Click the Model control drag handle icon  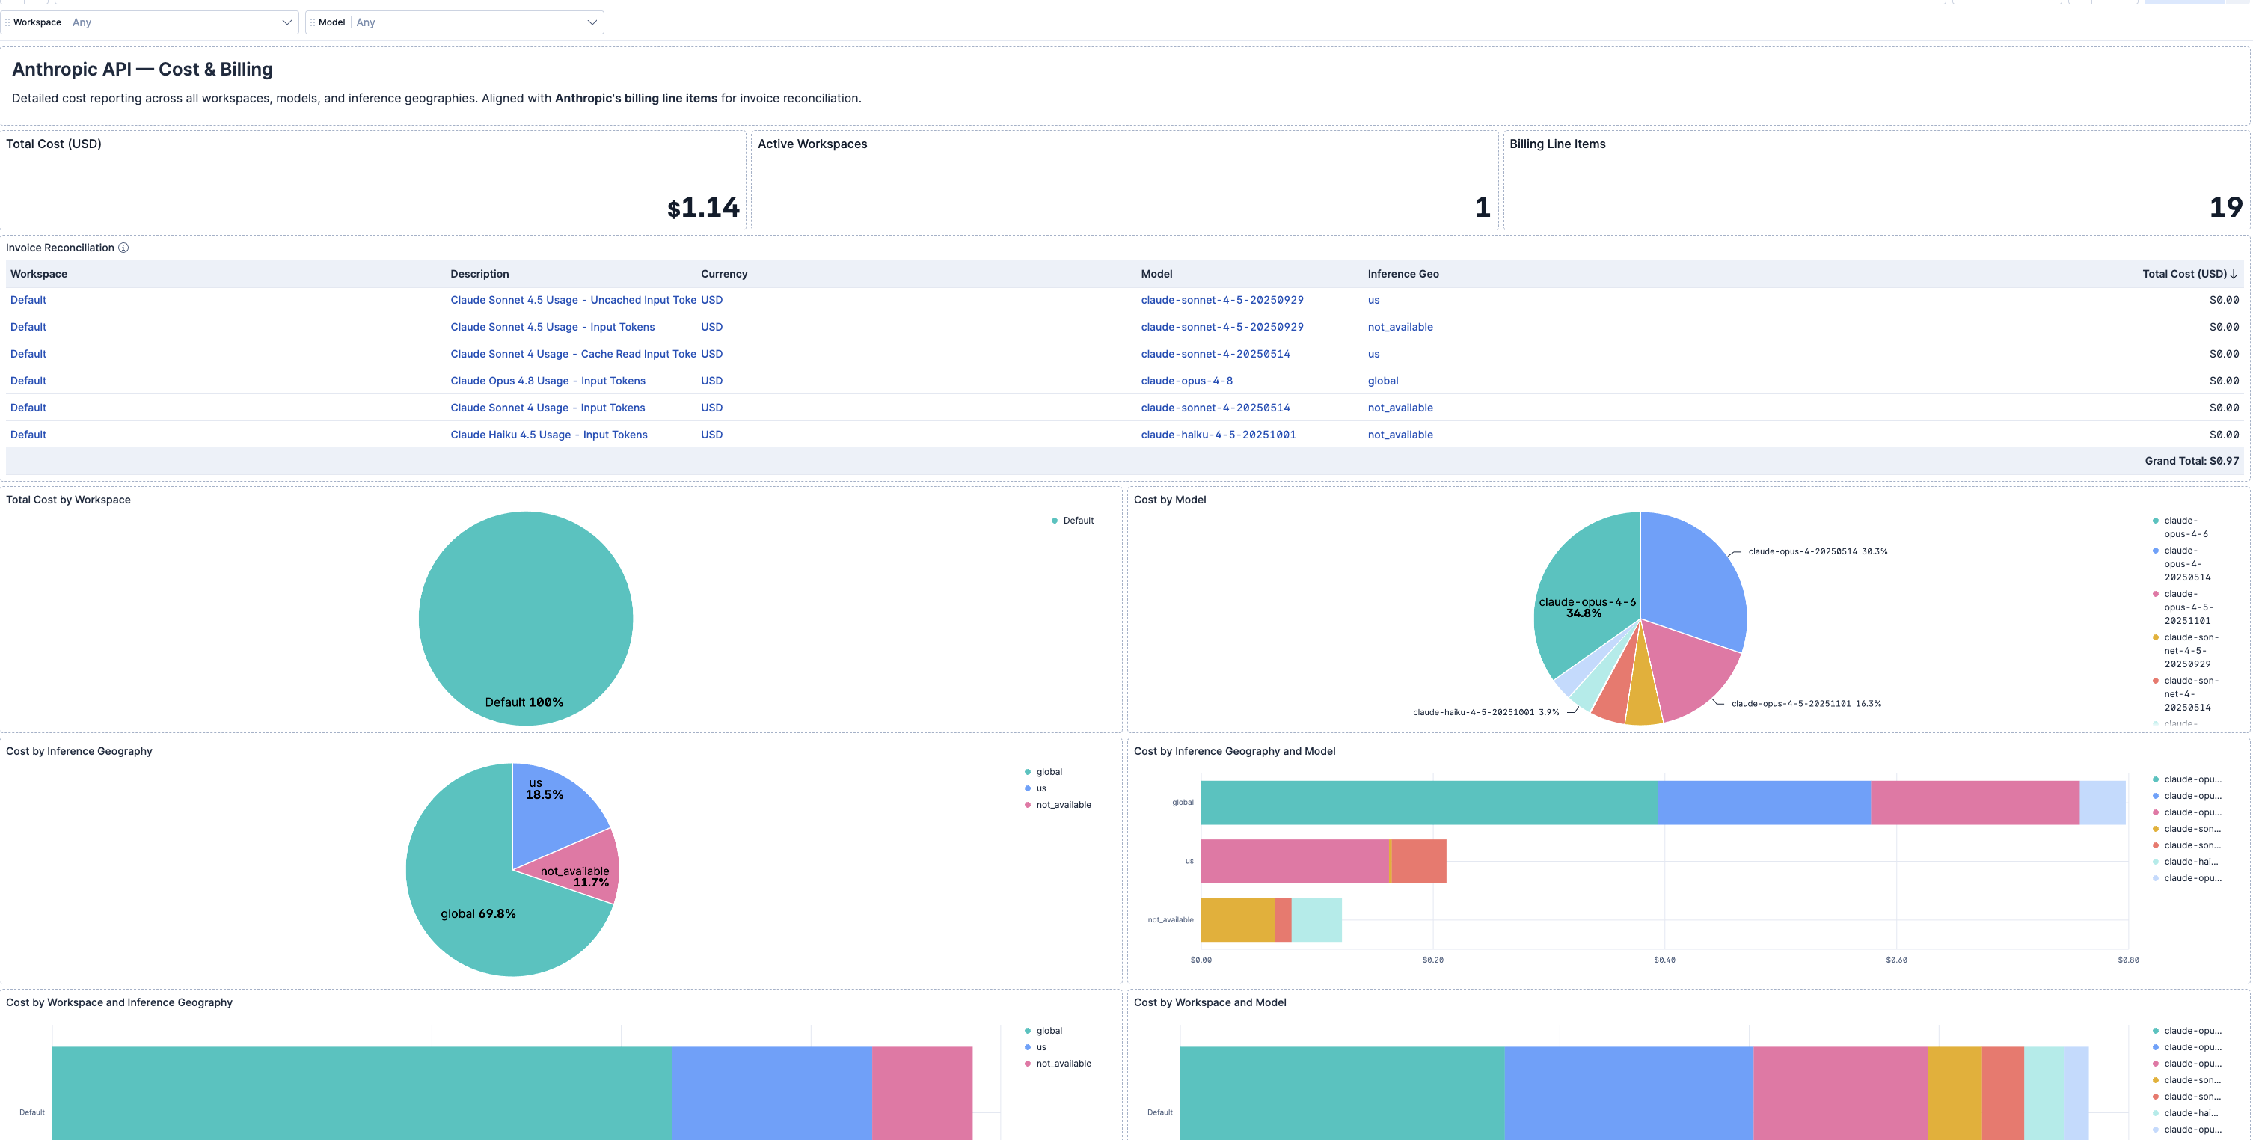click(x=312, y=22)
